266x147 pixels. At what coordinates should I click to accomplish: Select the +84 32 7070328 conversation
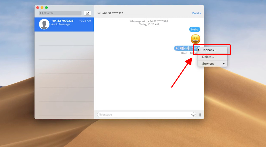tap(64, 24)
